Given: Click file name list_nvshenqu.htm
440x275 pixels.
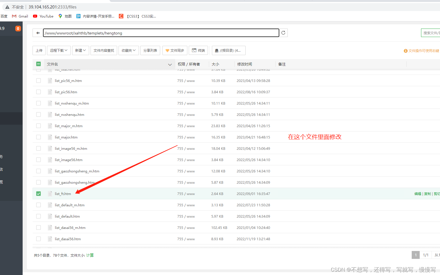Looking at the screenshot, I should (x=70, y=114).
